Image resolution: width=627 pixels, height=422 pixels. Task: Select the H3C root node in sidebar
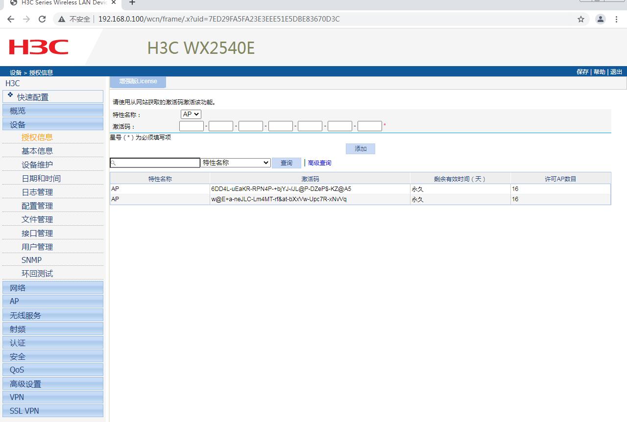[x=13, y=83]
